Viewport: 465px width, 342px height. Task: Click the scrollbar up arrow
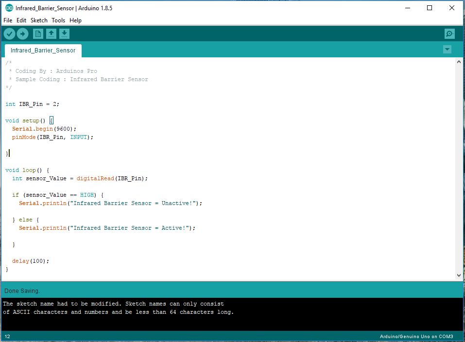458,61
